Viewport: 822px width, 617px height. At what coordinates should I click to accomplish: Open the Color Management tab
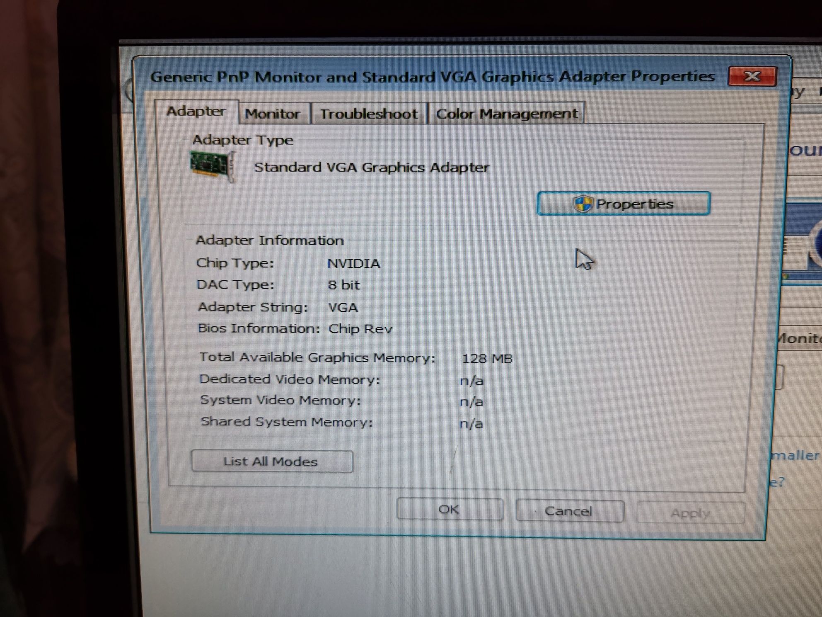[506, 113]
